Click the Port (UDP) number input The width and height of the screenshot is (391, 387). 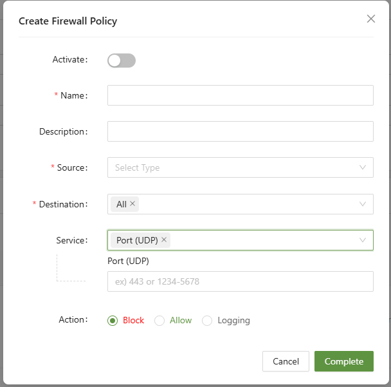pyautogui.click(x=240, y=281)
